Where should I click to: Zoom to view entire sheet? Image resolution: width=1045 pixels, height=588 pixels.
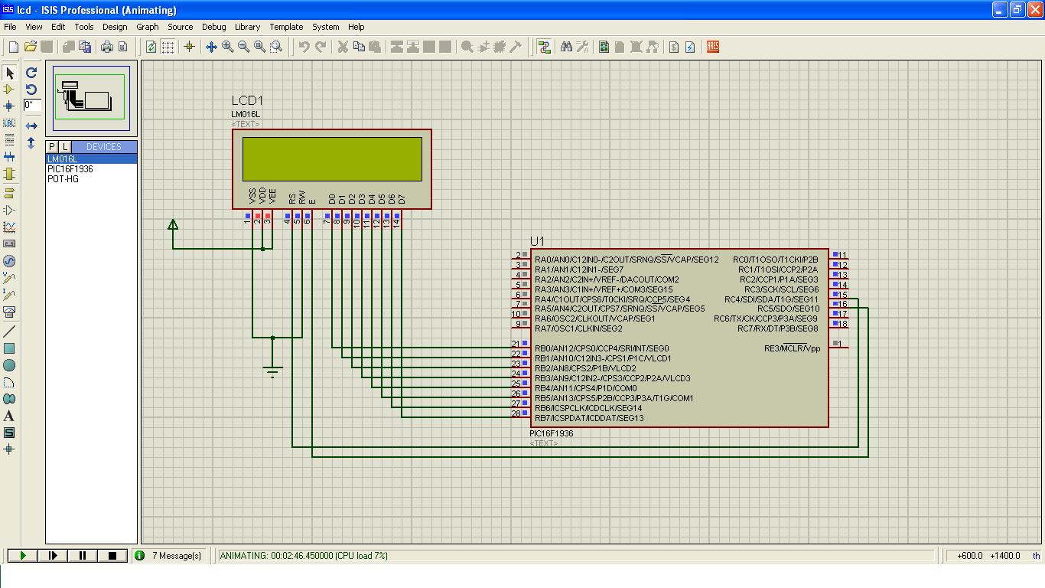click(x=260, y=47)
